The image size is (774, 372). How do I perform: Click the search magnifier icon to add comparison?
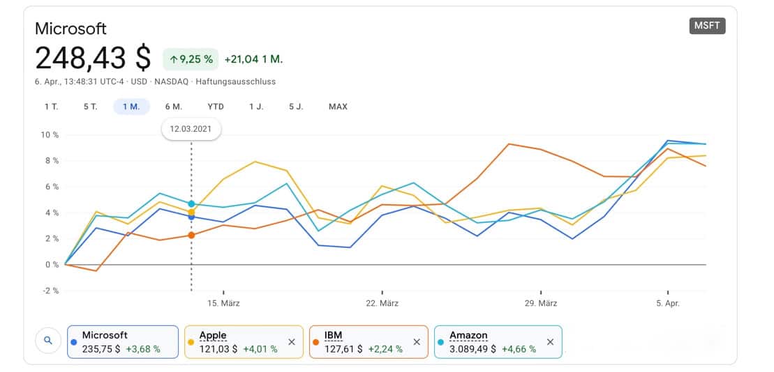48,340
